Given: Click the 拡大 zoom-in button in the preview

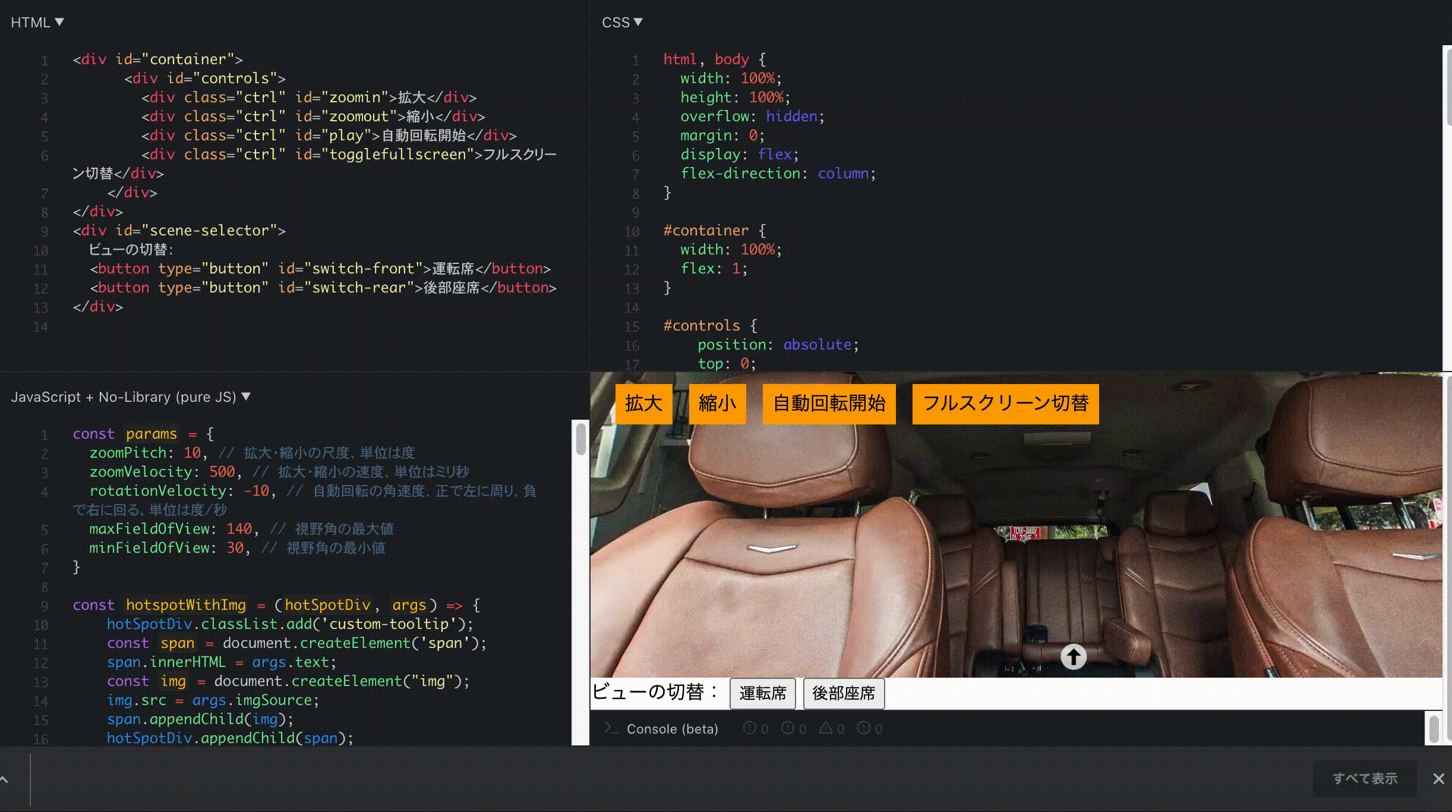Looking at the screenshot, I should tap(643, 404).
